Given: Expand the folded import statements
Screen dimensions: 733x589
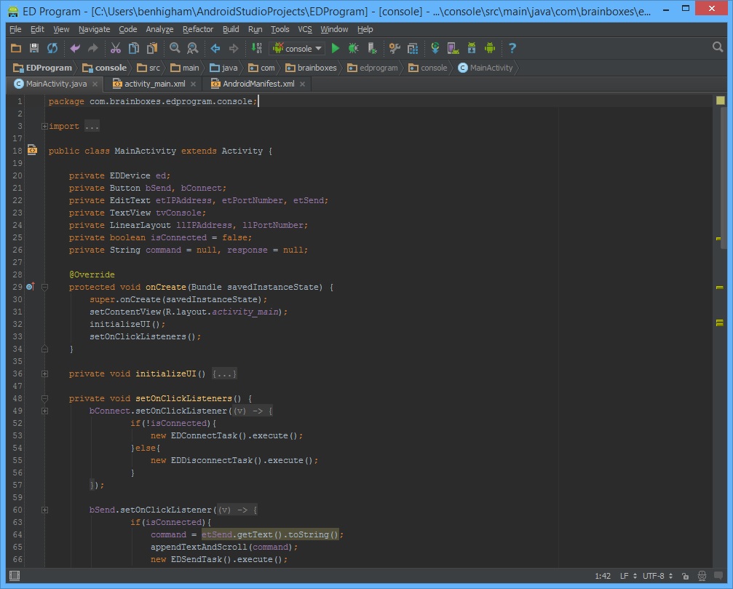Looking at the screenshot, I should click(44, 125).
